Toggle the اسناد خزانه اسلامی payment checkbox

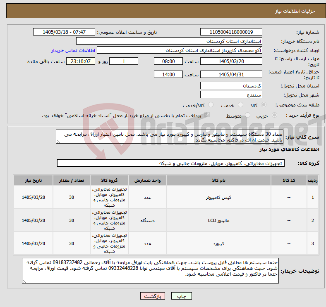(206, 115)
